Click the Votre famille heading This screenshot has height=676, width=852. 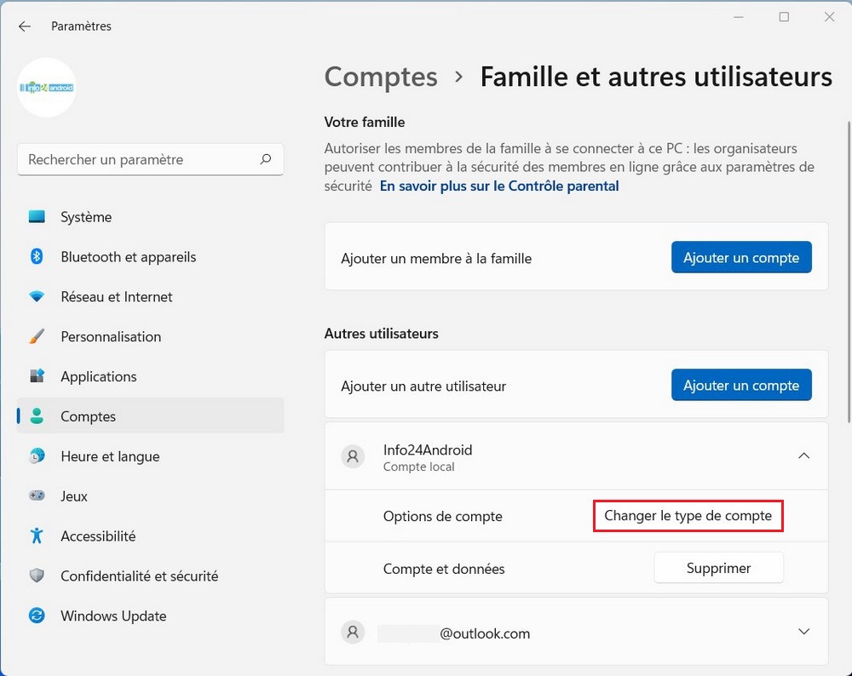364,122
